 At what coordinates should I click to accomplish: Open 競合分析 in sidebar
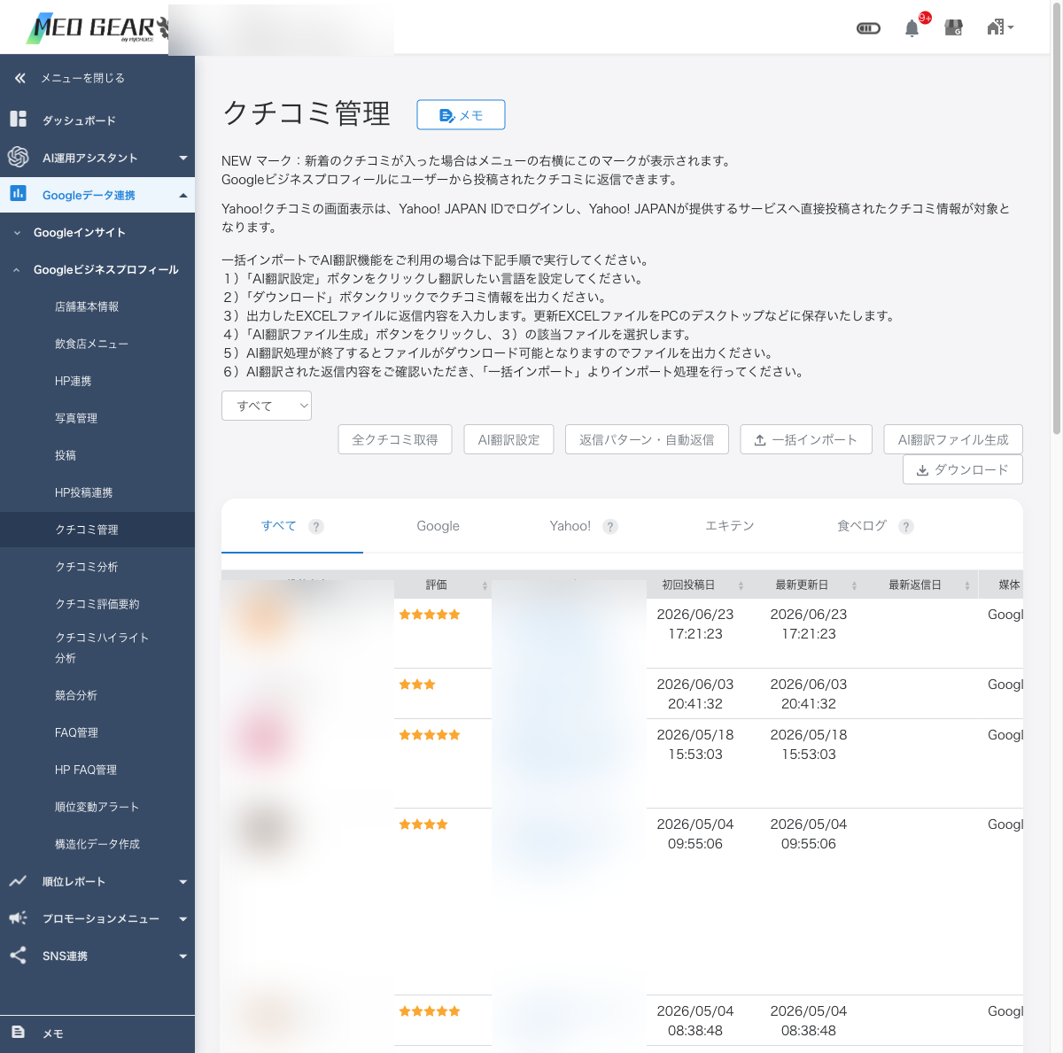[x=76, y=695]
